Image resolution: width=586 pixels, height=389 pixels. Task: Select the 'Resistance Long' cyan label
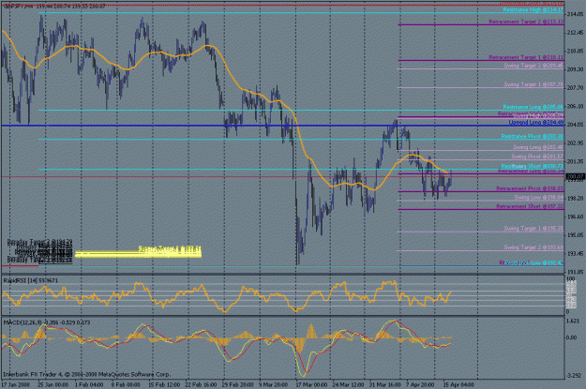(x=533, y=107)
